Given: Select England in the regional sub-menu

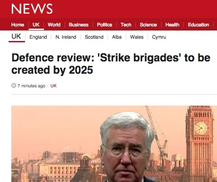Looking at the screenshot, I should 38,37.
